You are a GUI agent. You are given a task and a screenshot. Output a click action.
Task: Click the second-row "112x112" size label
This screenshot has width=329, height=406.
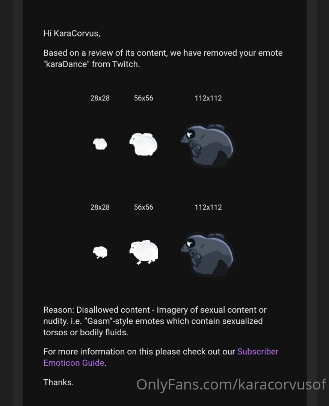pyautogui.click(x=208, y=207)
